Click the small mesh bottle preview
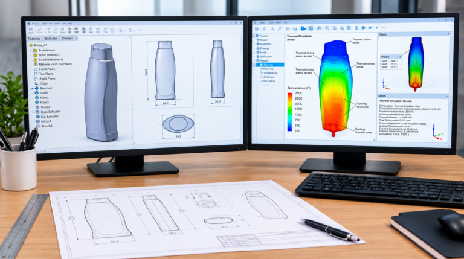The image size is (464, 259). [416, 64]
